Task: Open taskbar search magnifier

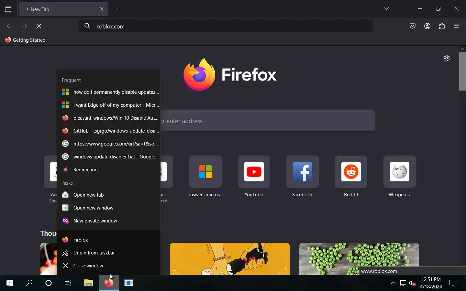Action: coord(29,283)
